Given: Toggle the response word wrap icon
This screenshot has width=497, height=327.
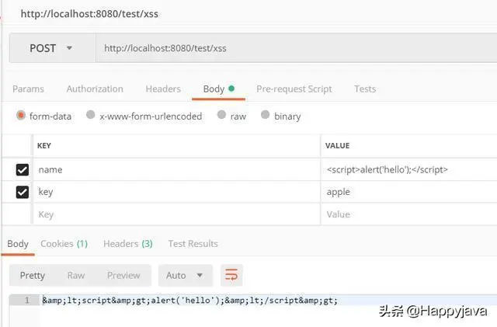Looking at the screenshot, I should 231,275.
